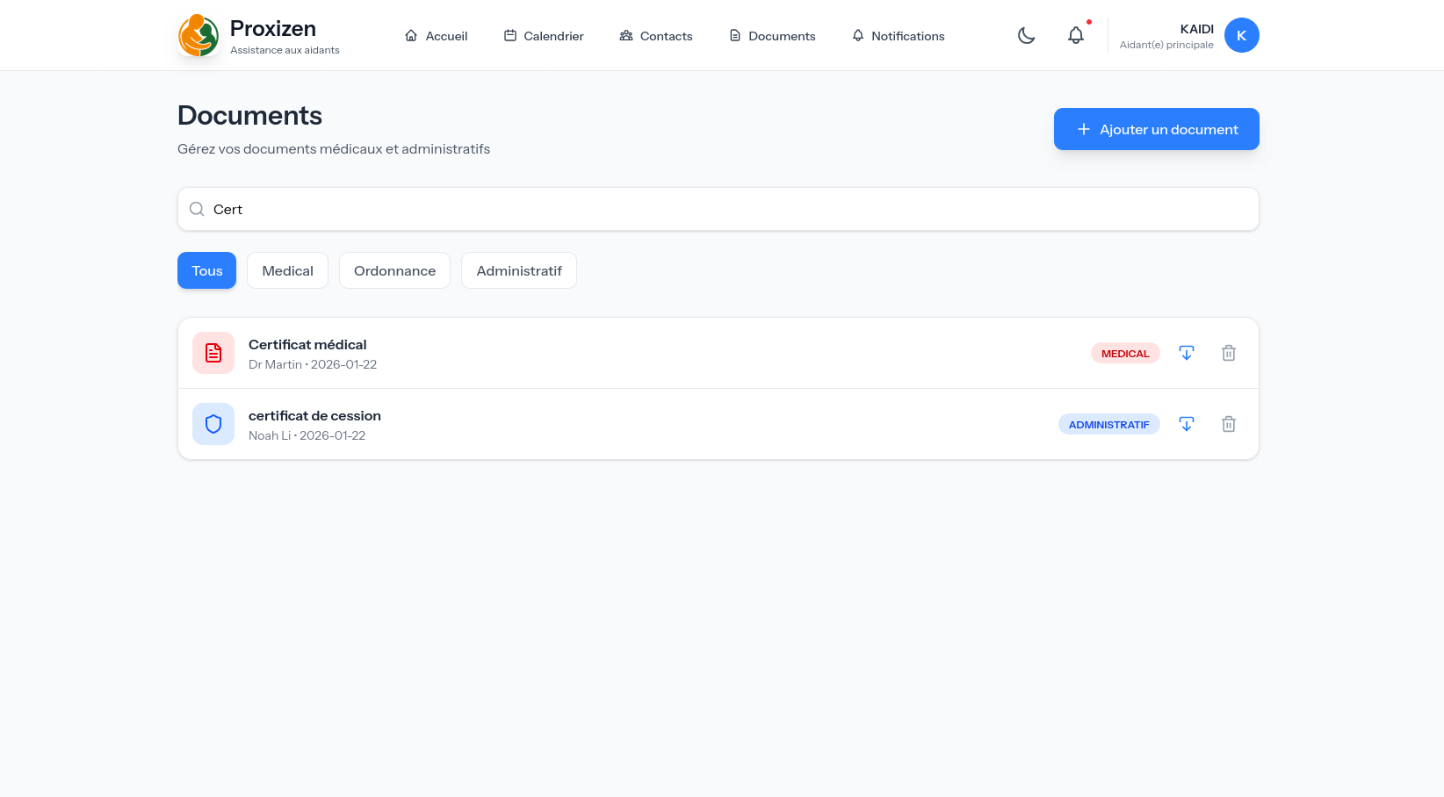
Task: Open Notifications from navigation bar
Action: click(899, 36)
